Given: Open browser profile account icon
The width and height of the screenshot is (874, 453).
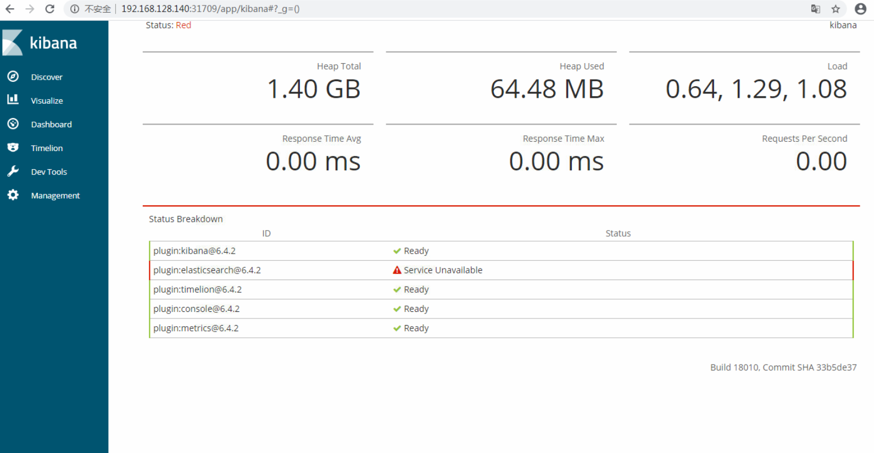Looking at the screenshot, I should tap(860, 9).
